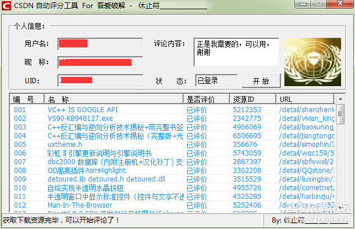Select row OD高亮插件AsmHighlight
Screen dimensions: 355x229
(x=172, y=171)
